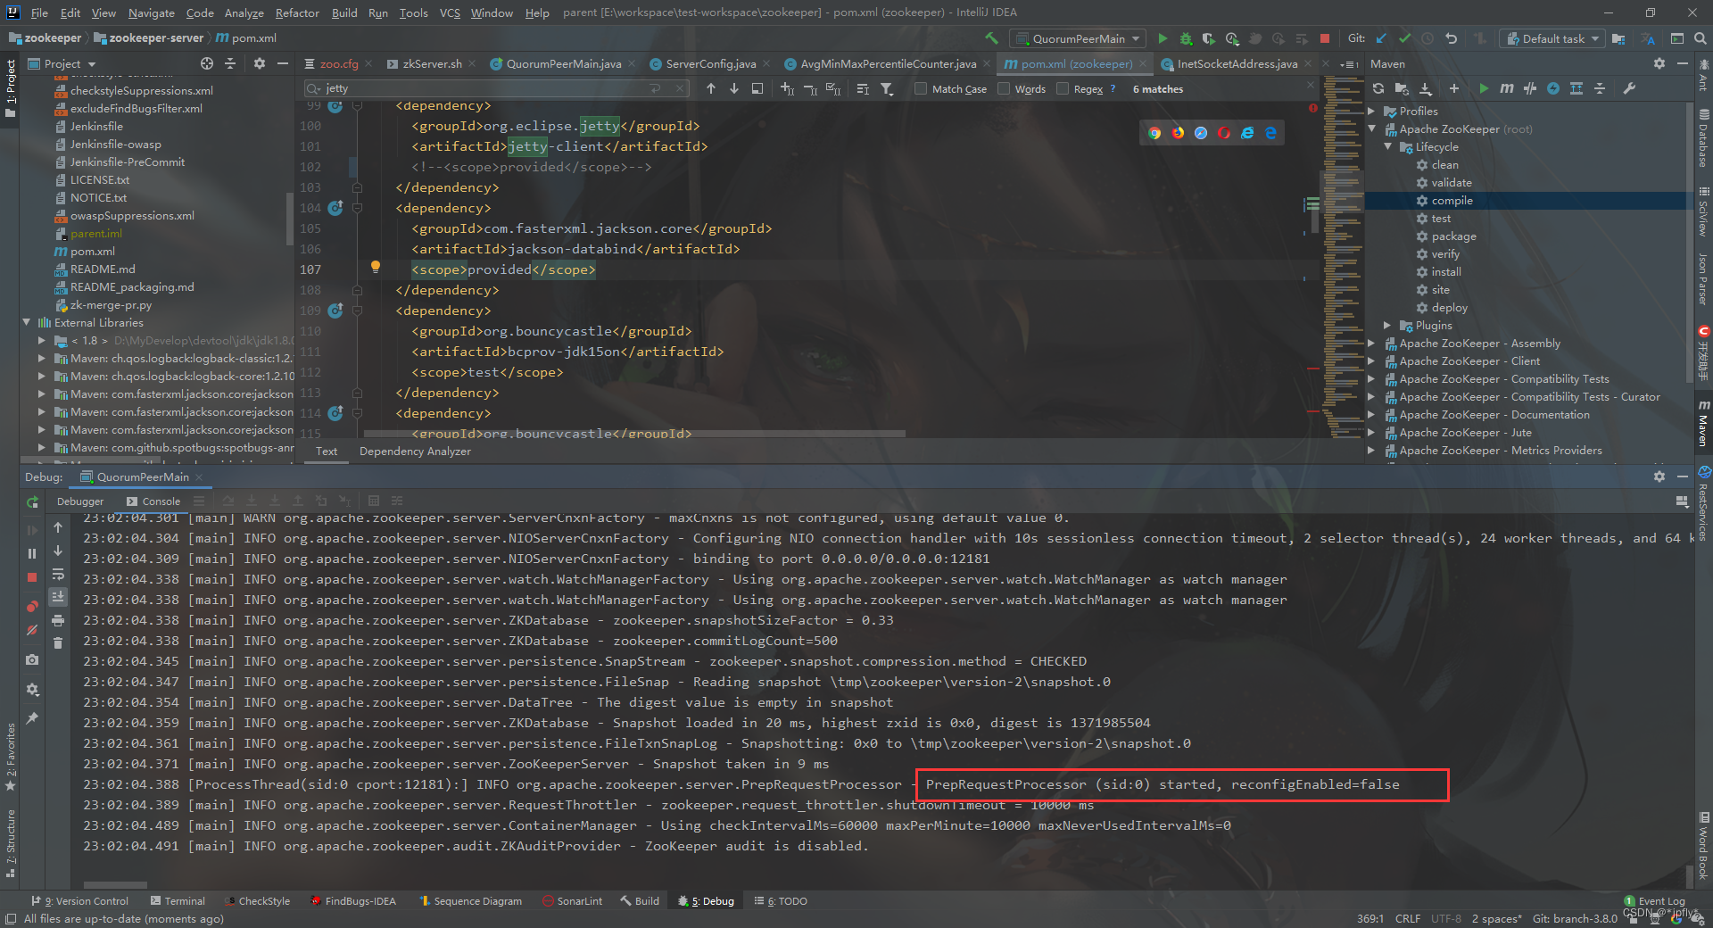
Task: Collapse all in Maven panel
Action: click(1600, 88)
